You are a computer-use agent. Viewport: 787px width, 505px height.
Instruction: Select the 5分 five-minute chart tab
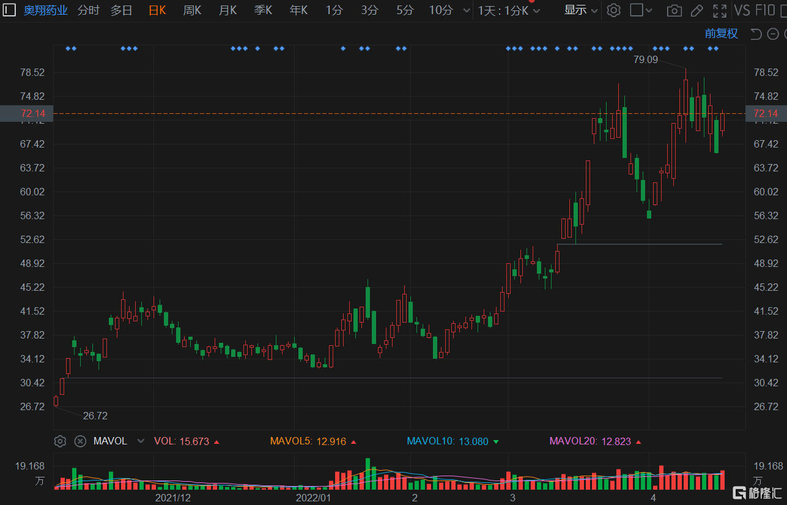click(x=405, y=10)
